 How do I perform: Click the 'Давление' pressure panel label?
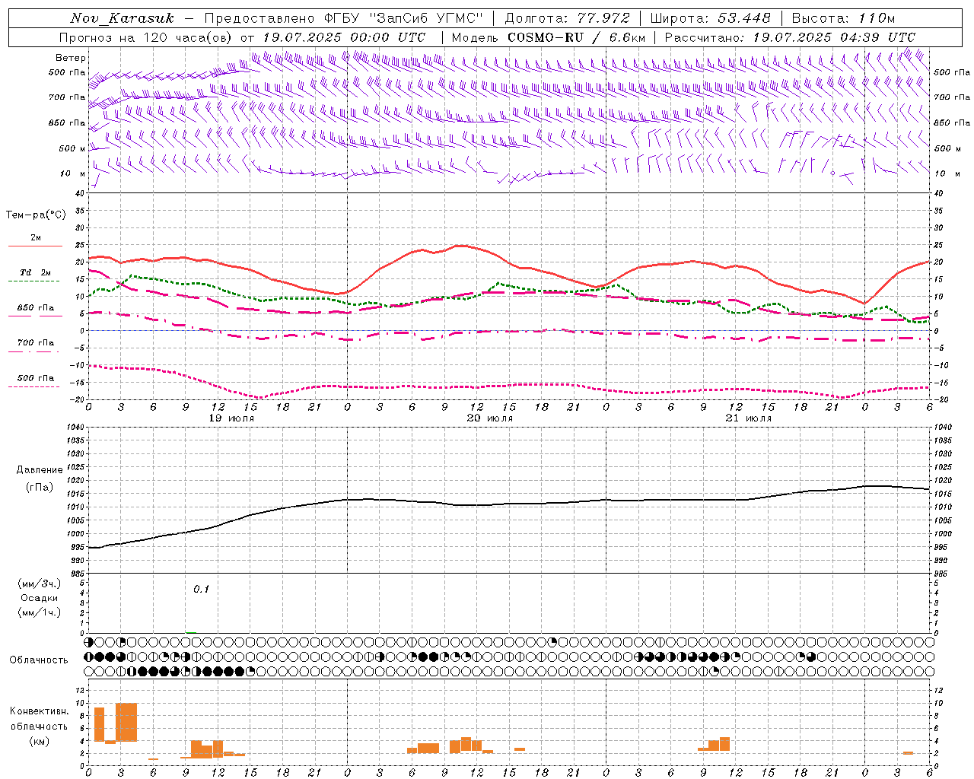40,470
